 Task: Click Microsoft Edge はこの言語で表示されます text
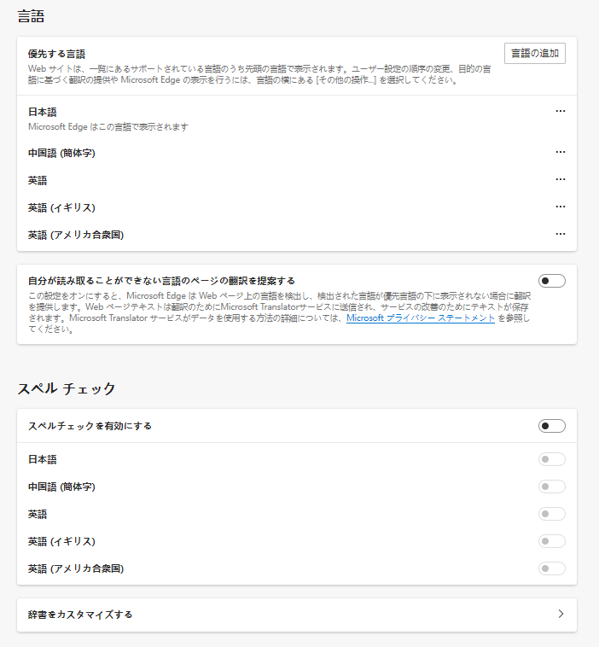click(x=108, y=126)
